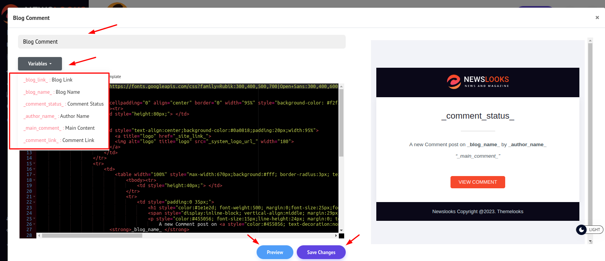Click the VIEW COMMENT button in preview

478,182
